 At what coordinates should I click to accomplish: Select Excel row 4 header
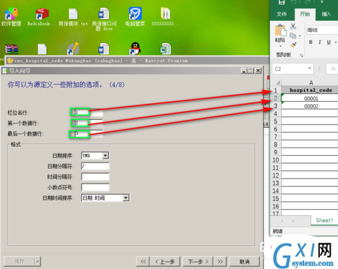coord(276,113)
